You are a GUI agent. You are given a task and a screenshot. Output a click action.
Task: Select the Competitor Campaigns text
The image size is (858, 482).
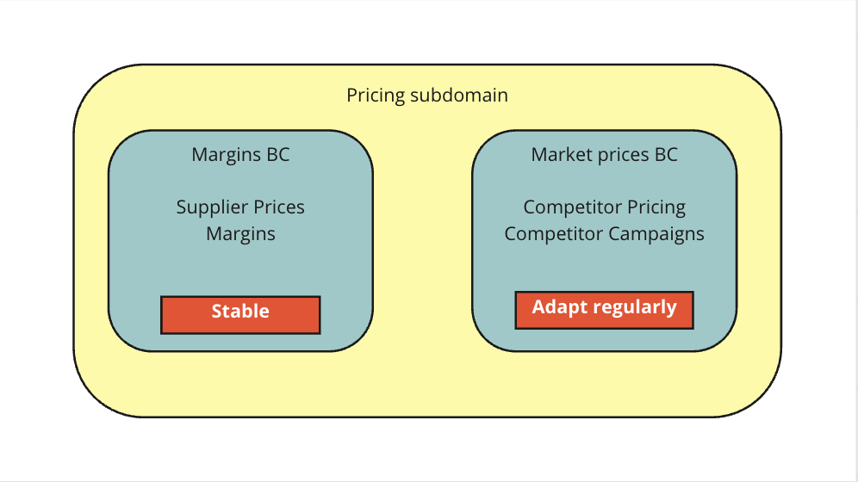click(604, 233)
